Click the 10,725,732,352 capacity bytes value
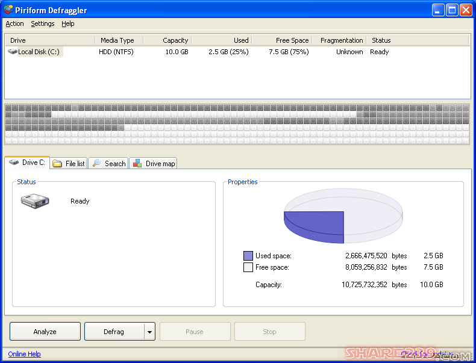This screenshot has width=476, height=363. (x=365, y=285)
